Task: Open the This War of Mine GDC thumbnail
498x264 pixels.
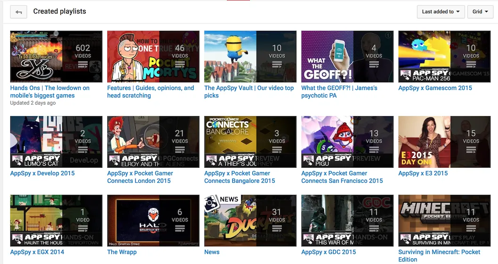Action: tap(347, 221)
